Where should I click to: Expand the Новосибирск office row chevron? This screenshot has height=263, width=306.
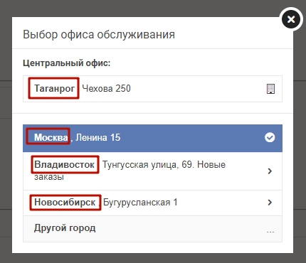pyautogui.click(x=270, y=203)
